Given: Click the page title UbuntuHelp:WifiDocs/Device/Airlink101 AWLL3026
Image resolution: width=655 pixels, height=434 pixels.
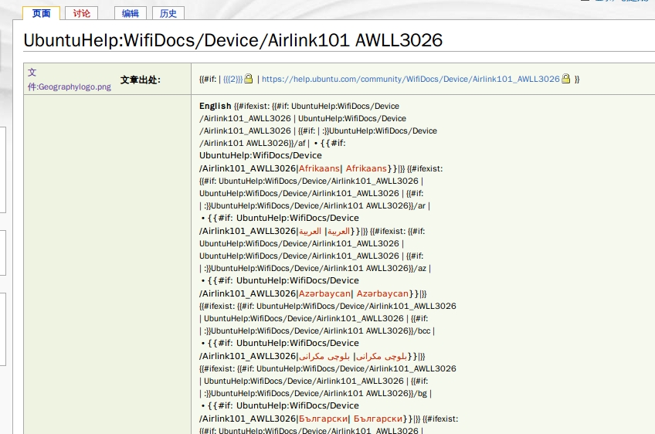Looking at the screenshot, I should (233, 40).
